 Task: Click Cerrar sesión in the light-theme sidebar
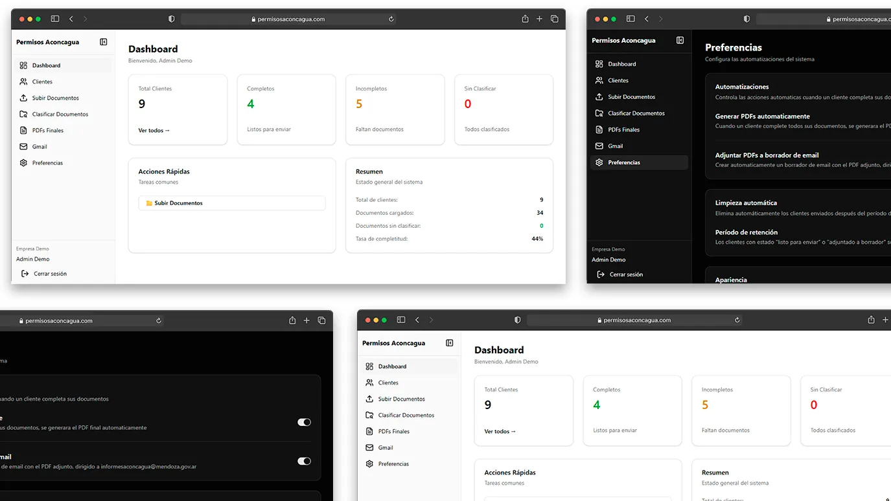tap(50, 274)
